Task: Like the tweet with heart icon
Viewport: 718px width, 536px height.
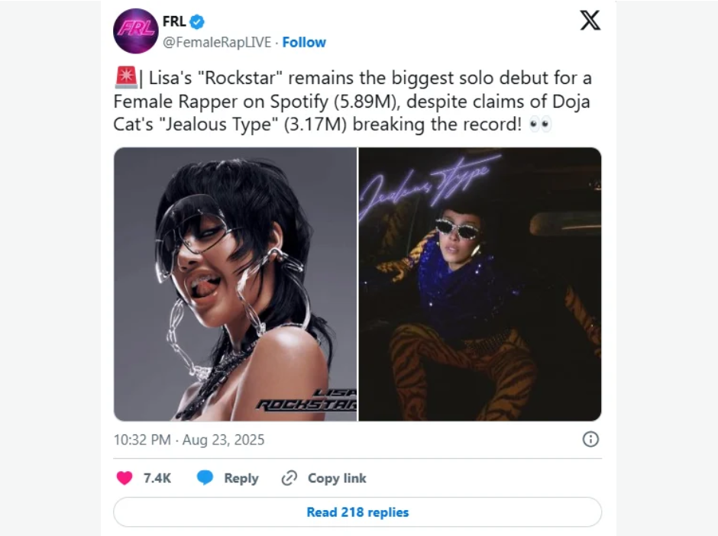Action: [x=124, y=478]
